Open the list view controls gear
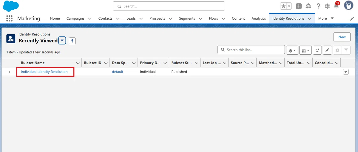The image size is (358, 152). pos(292,50)
